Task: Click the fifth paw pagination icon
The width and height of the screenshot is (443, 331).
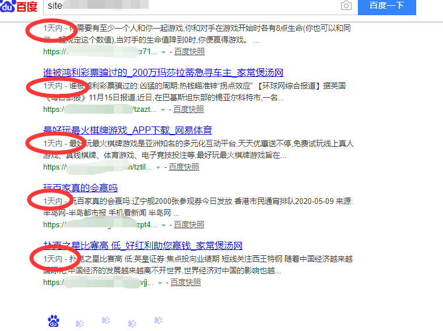Action: 158,321
